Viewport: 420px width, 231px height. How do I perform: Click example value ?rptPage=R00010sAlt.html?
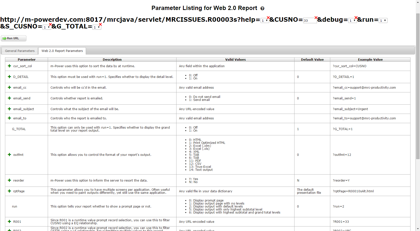[353, 191]
